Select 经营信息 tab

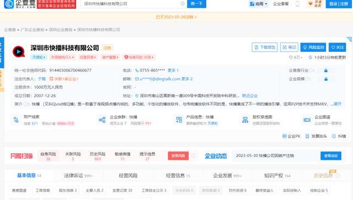click(178, 175)
